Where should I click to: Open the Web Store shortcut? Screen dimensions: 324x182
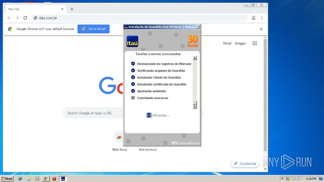click(119, 141)
